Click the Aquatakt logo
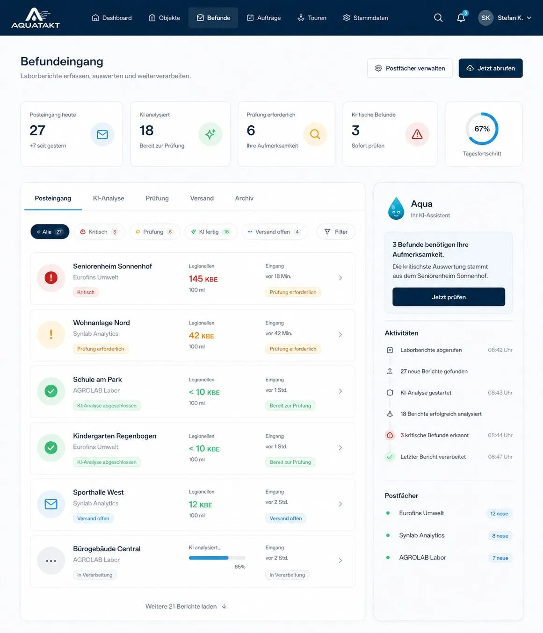This screenshot has height=633, width=543. (x=36, y=18)
